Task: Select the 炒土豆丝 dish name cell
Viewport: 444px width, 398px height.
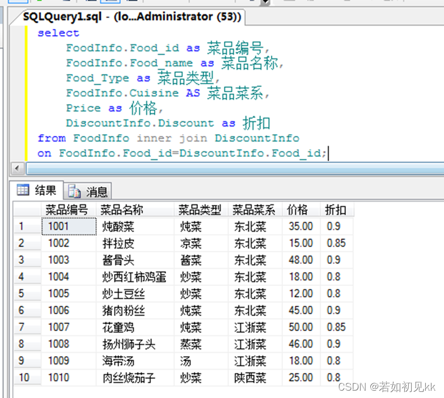Action: [x=135, y=293]
